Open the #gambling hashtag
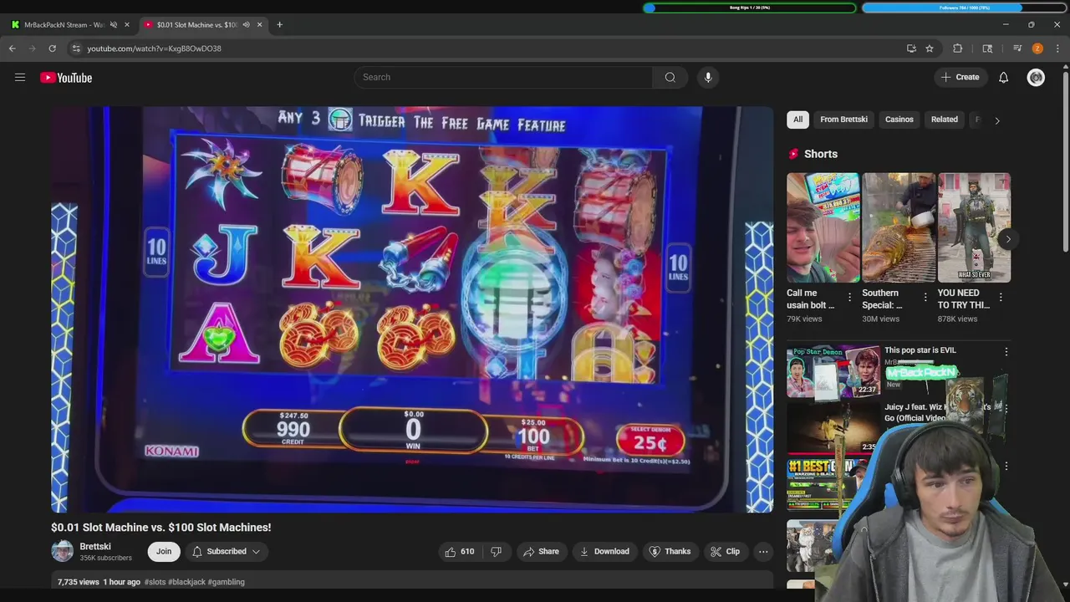Image resolution: width=1070 pixels, height=602 pixels. point(227,582)
